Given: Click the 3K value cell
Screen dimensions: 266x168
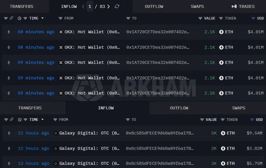Looking at the screenshot, I should pyautogui.click(x=214, y=163).
